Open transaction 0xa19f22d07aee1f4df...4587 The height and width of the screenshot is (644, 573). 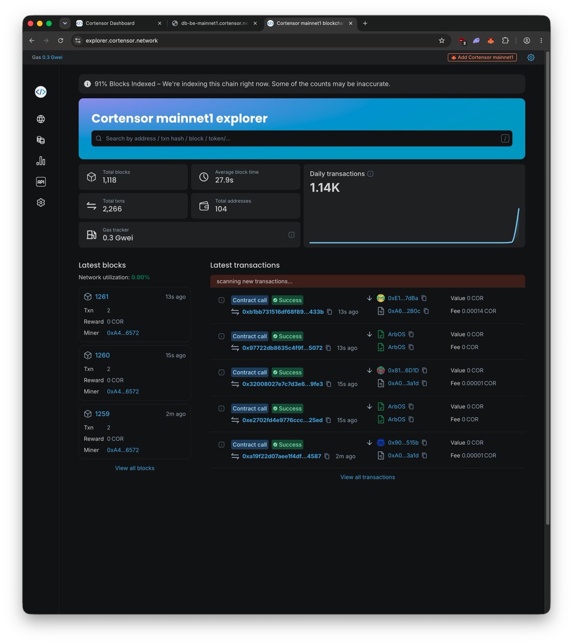[282, 456]
